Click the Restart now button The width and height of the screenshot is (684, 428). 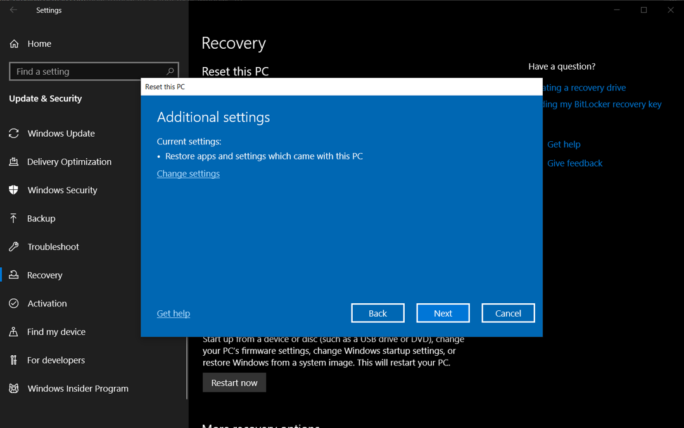(x=234, y=382)
